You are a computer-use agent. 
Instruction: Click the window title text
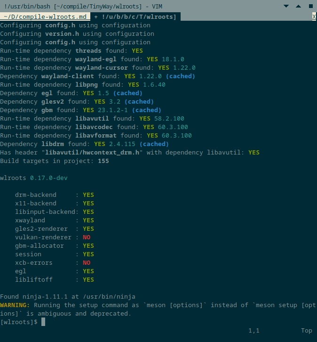tap(83, 6)
